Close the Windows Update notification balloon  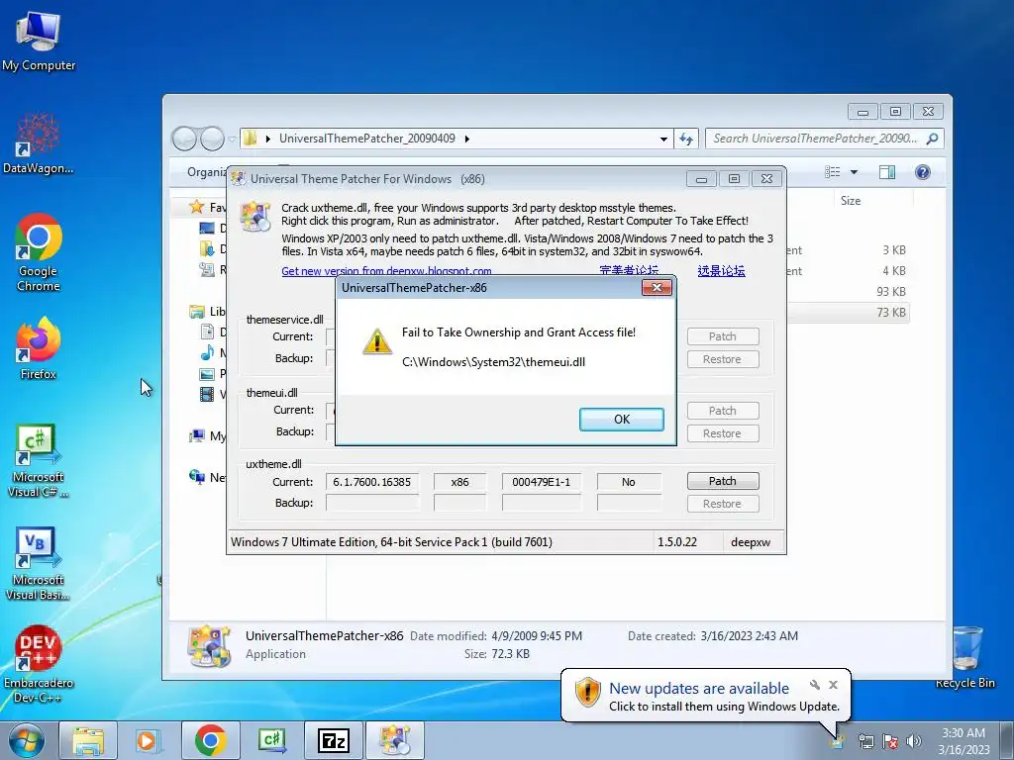(833, 685)
